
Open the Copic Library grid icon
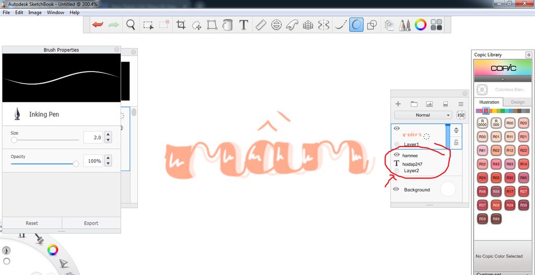coord(436,25)
